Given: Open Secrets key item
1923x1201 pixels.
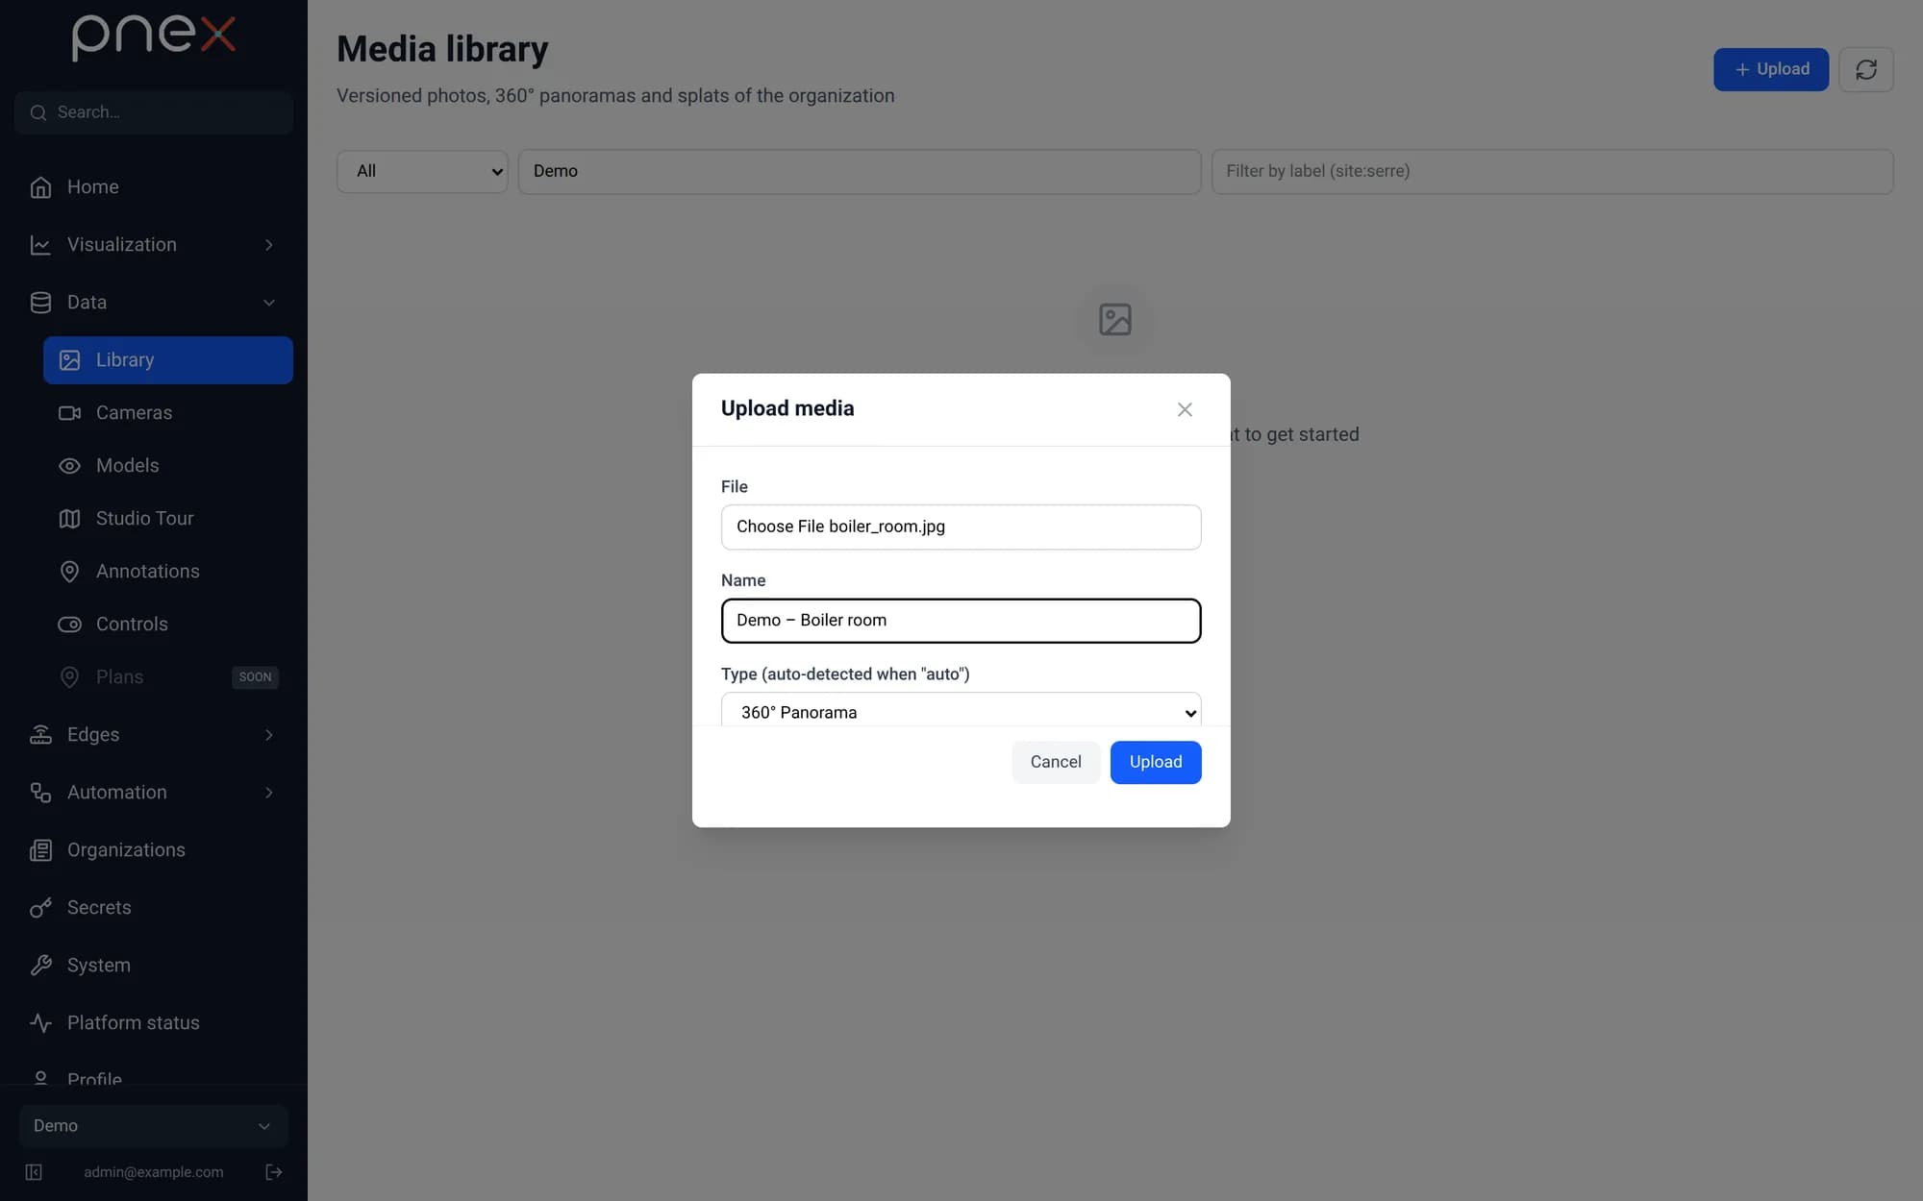Looking at the screenshot, I should click(x=154, y=907).
